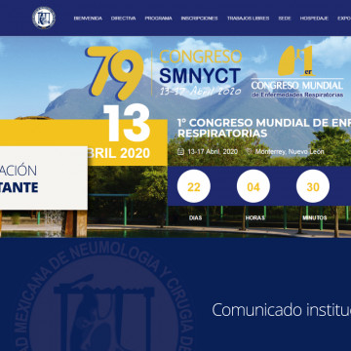351x351 pixels.
Task: Open the SEDE menu item
Action: (285, 19)
